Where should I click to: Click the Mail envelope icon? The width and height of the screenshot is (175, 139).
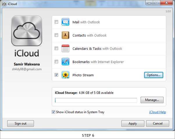65,22
